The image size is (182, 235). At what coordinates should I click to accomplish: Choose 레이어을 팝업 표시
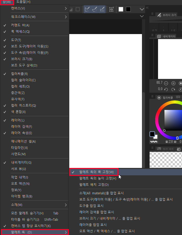click(x=126, y=225)
